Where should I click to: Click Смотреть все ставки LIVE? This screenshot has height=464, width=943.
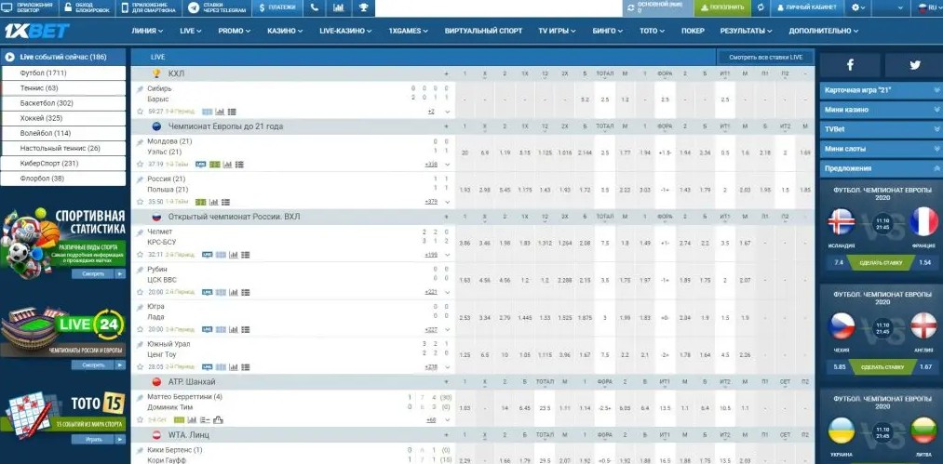coord(765,57)
